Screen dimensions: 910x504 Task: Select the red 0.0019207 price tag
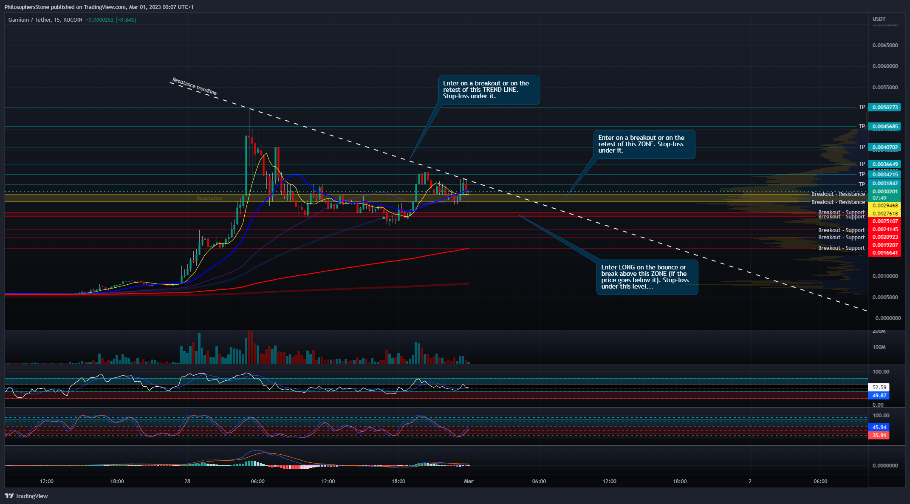(x=885, y=245)
